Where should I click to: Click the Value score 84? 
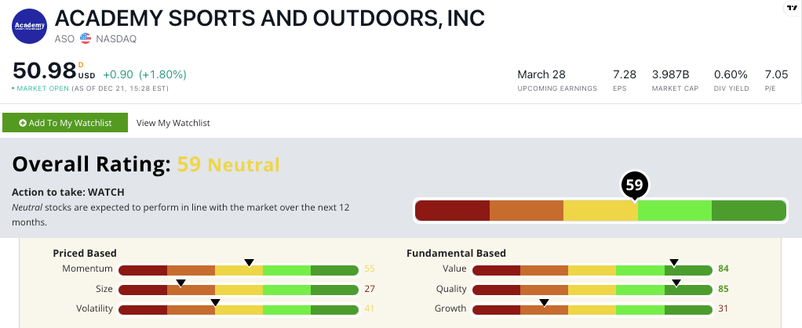click(724, 269)
